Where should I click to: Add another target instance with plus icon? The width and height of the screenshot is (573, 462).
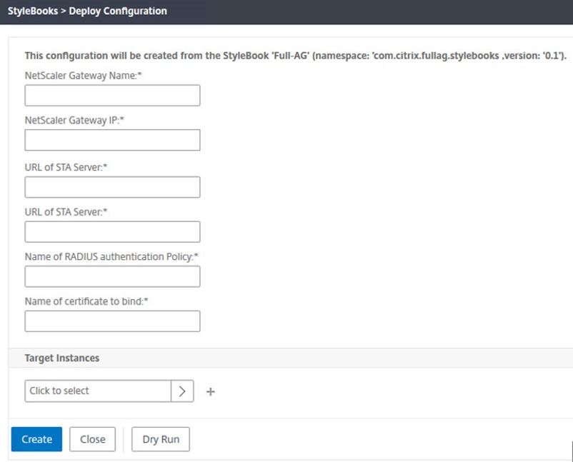pyautogui.click(x=211, y=391)
